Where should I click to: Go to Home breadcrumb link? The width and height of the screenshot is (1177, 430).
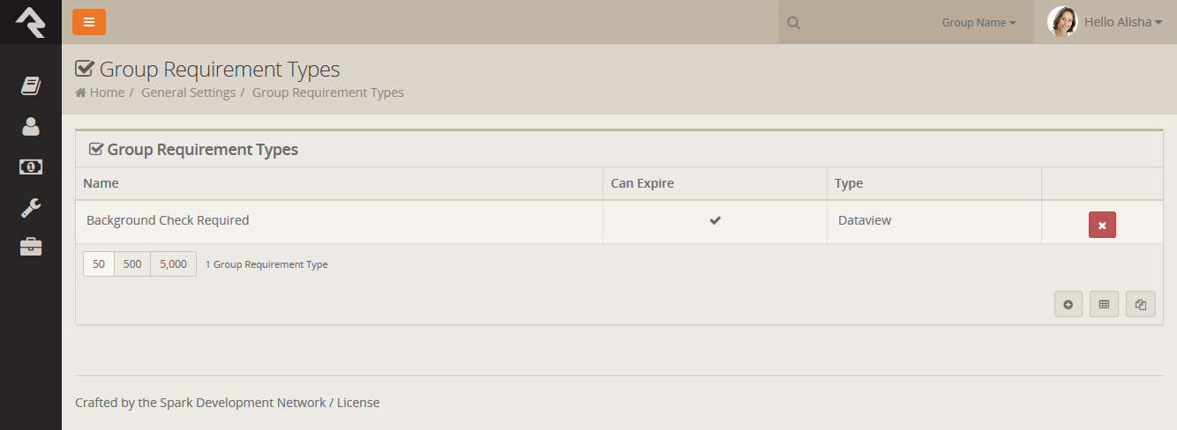[x=106, y=93]
